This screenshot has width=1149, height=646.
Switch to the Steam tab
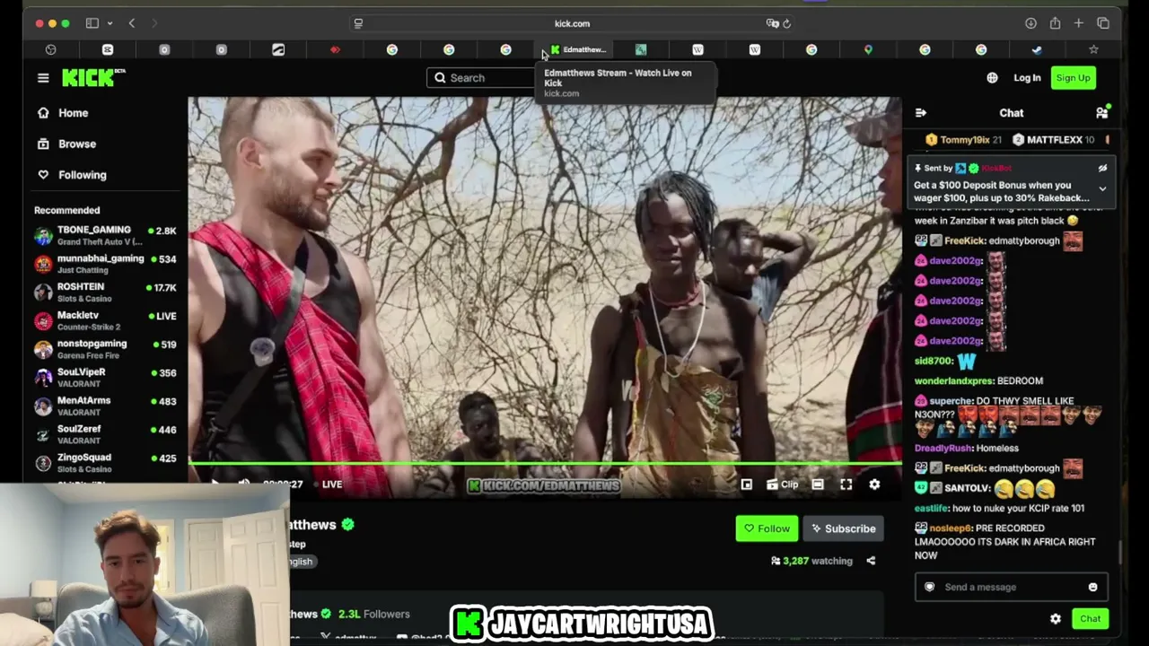(1037, 49)
